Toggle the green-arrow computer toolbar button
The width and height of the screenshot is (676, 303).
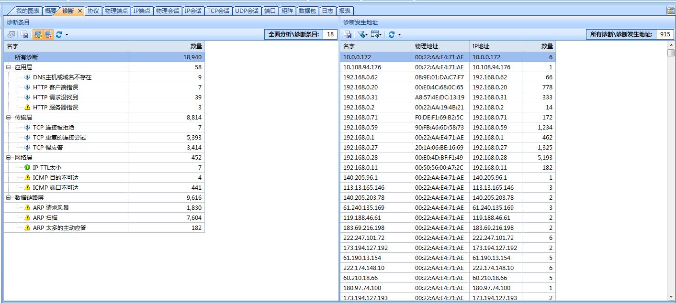coord(37,34)
